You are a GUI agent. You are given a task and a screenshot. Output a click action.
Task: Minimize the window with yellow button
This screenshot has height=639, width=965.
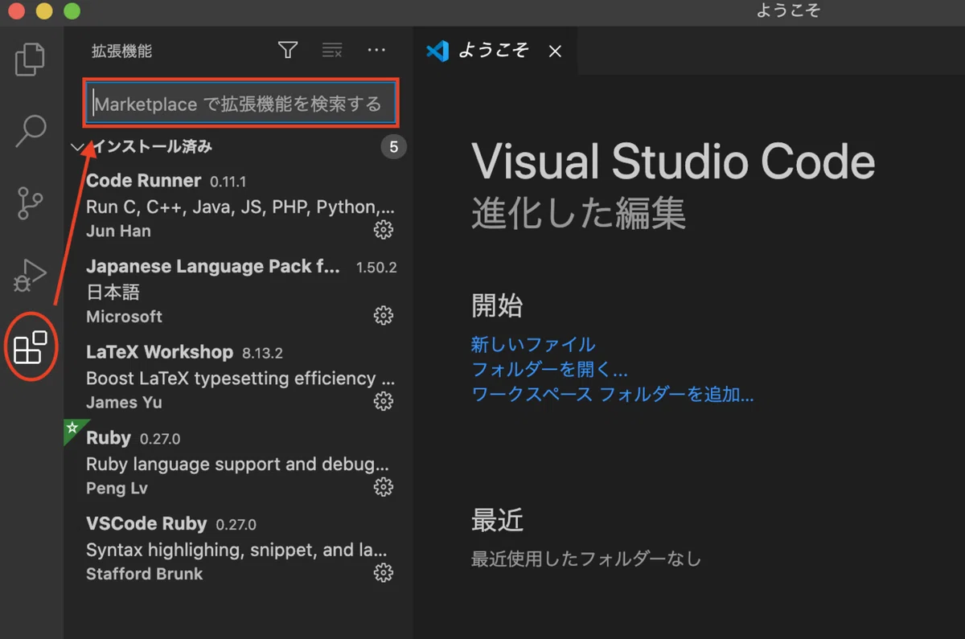44,11
